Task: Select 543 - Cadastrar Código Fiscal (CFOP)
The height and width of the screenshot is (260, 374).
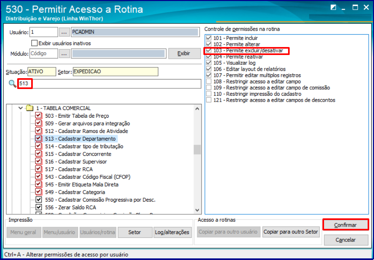Action: coord(88,177)
